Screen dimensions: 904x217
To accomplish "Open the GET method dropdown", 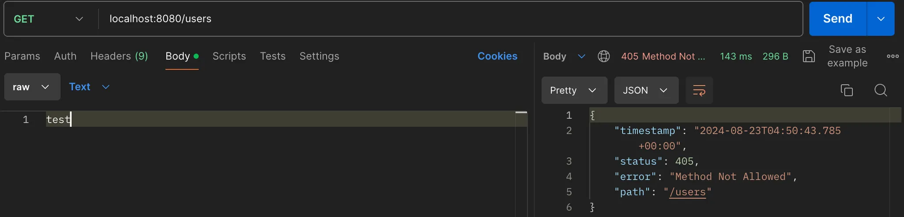I will tap(49, 19).
